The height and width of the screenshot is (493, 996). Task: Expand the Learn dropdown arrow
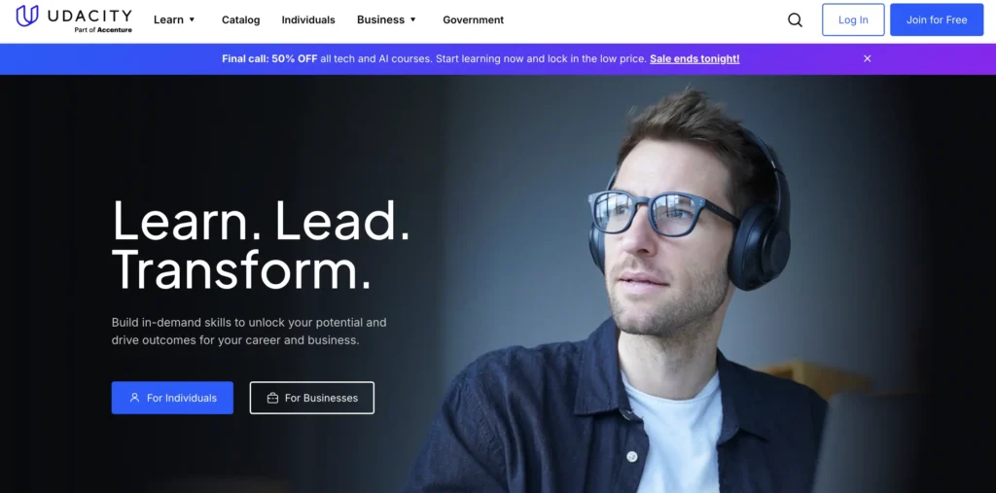click(192, 19)
